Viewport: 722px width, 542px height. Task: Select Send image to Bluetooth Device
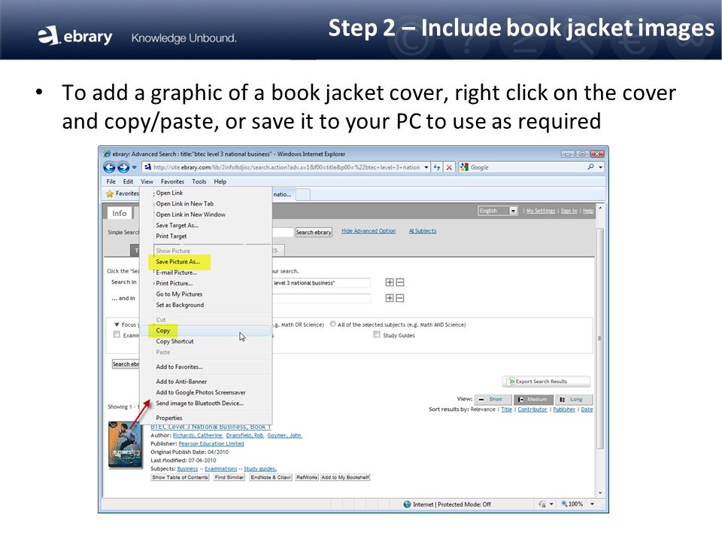tap(200, 403)
